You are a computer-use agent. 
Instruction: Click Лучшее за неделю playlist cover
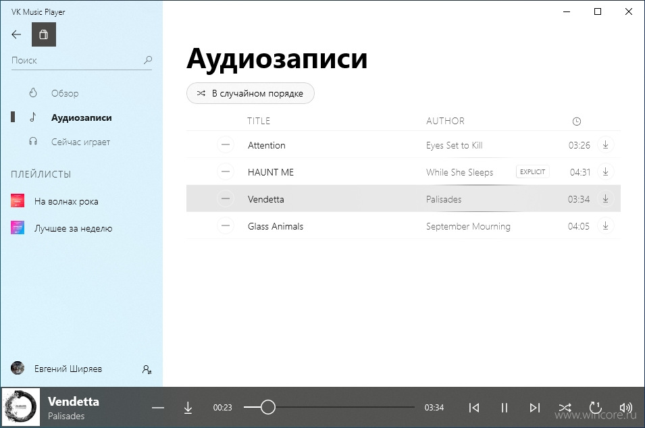18,228
